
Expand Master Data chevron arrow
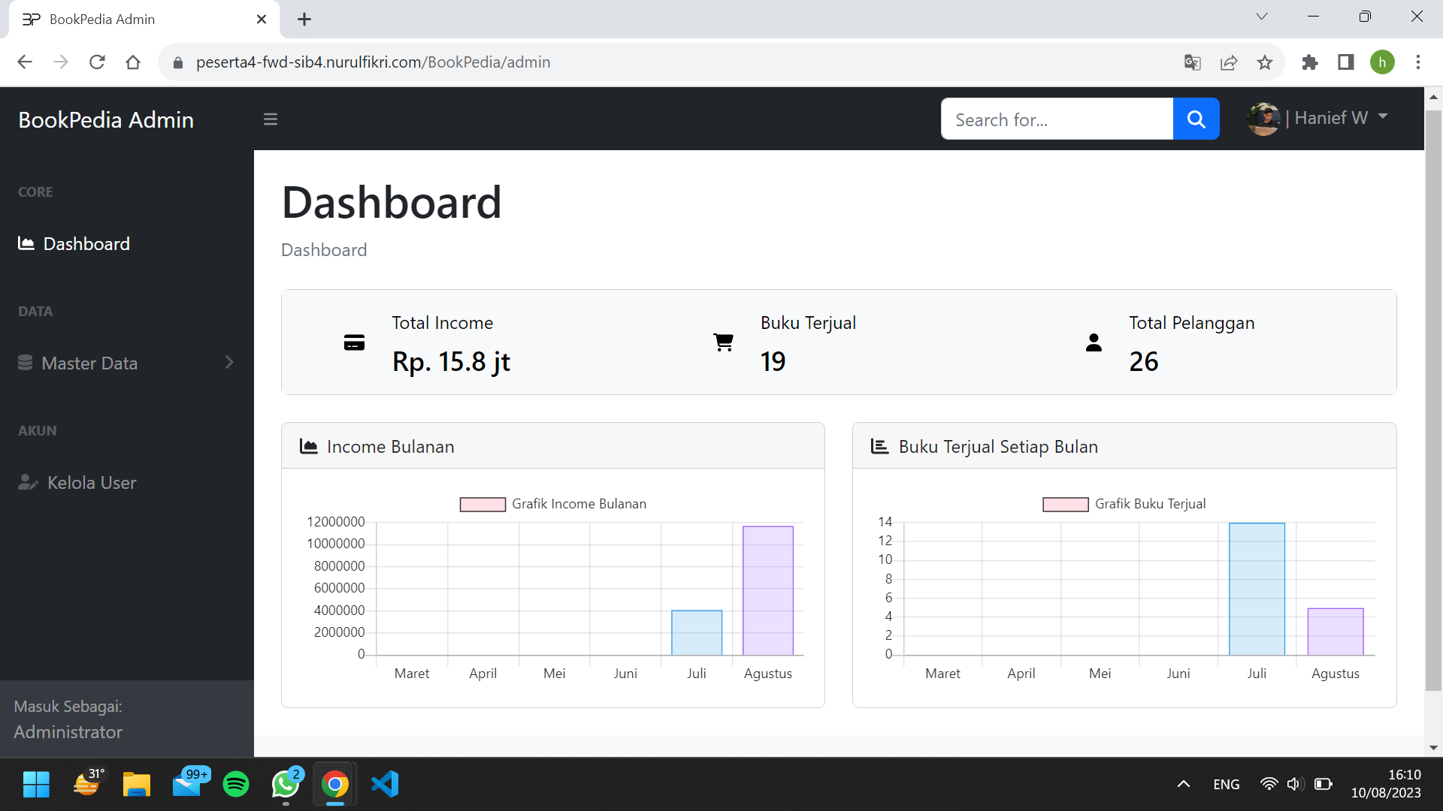(x=229, y=363)
